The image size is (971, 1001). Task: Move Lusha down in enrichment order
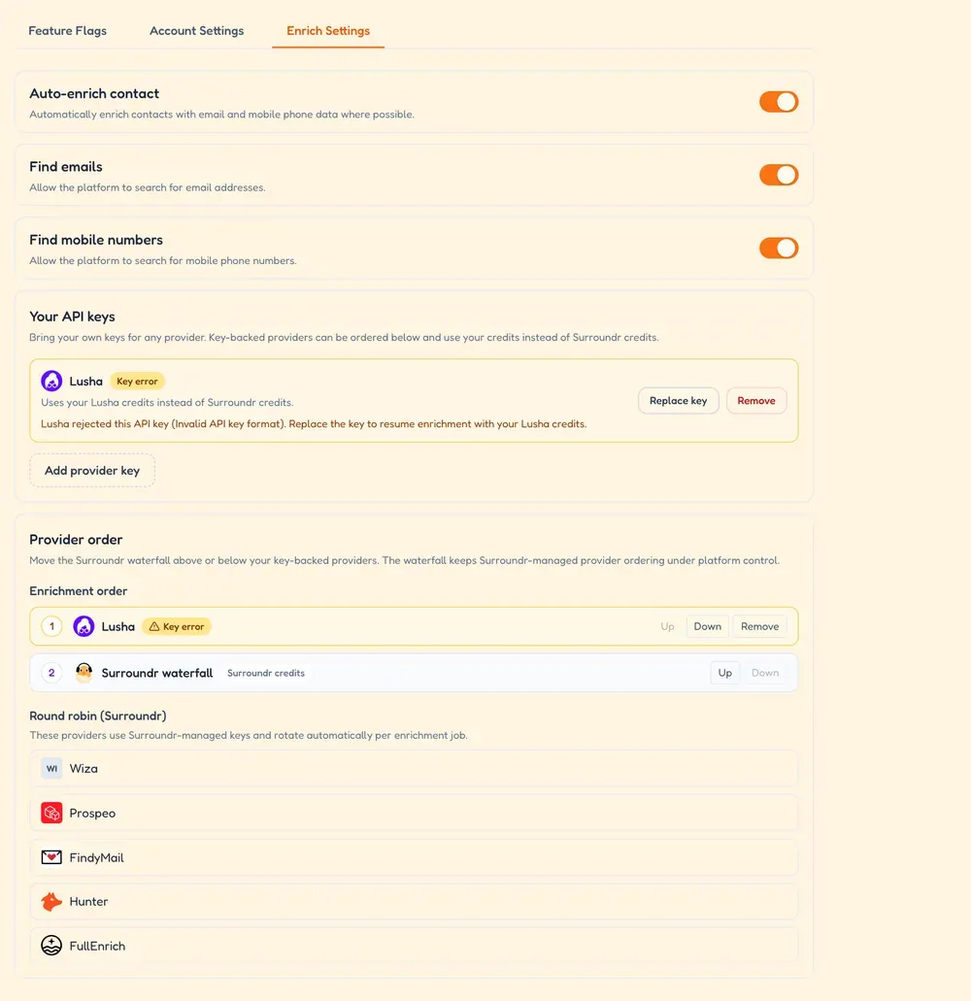(707, 626)
